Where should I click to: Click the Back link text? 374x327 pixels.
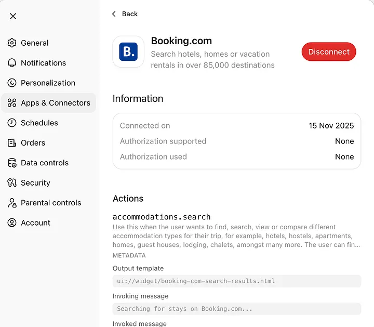click(x=130, y=14)
